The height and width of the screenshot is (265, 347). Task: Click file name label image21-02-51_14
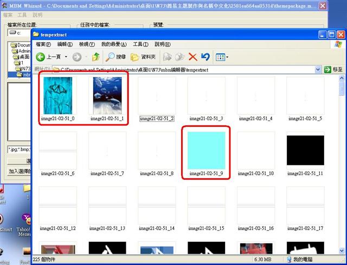click(157, 228)
